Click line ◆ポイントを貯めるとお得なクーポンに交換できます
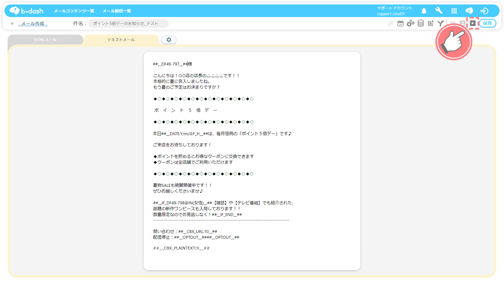 pos(204,156)
